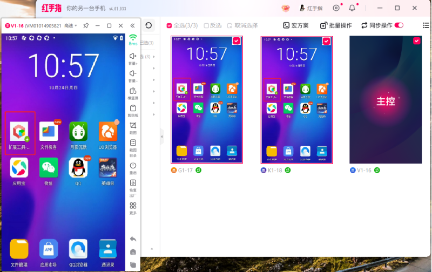
Task: Open the 英雄杀 game icon
Action: [107, 167]
